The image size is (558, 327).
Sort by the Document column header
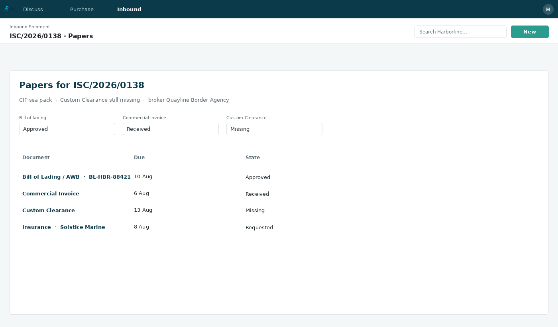click(x=36, y=158)
